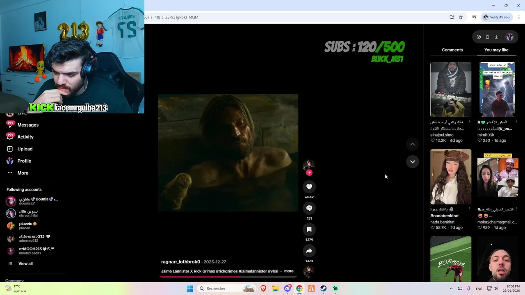Show hidden system tray icons
The height and width of the screenshot is (295, 525).
pyautogui.click(x=451, y=288)
